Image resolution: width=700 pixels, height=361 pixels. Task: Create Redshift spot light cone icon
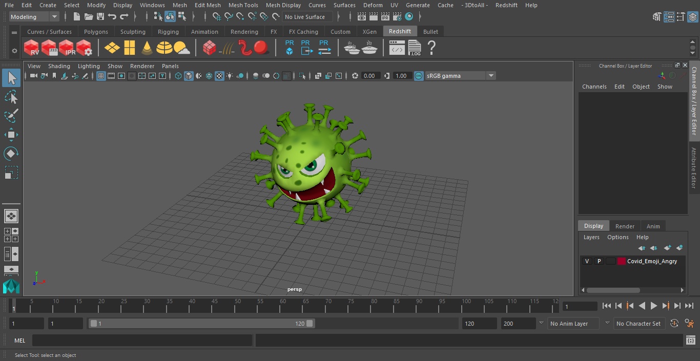147,48
